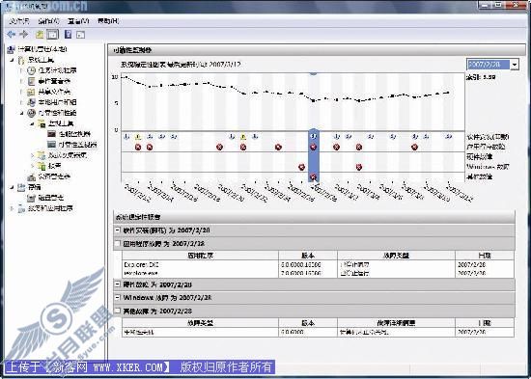Toggle the 其他故障 为 2007/2/28 section box
This screenshot has width=531, height=379.
[117, 311]
